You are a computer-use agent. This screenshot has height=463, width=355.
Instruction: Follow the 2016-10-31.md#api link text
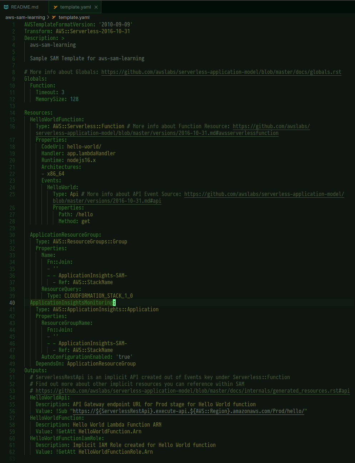107,201
